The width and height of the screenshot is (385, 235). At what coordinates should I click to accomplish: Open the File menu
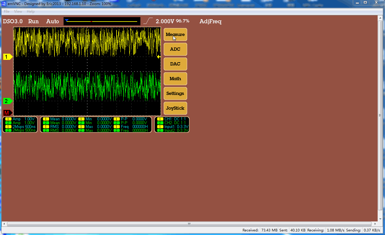(x=6, y=11)
